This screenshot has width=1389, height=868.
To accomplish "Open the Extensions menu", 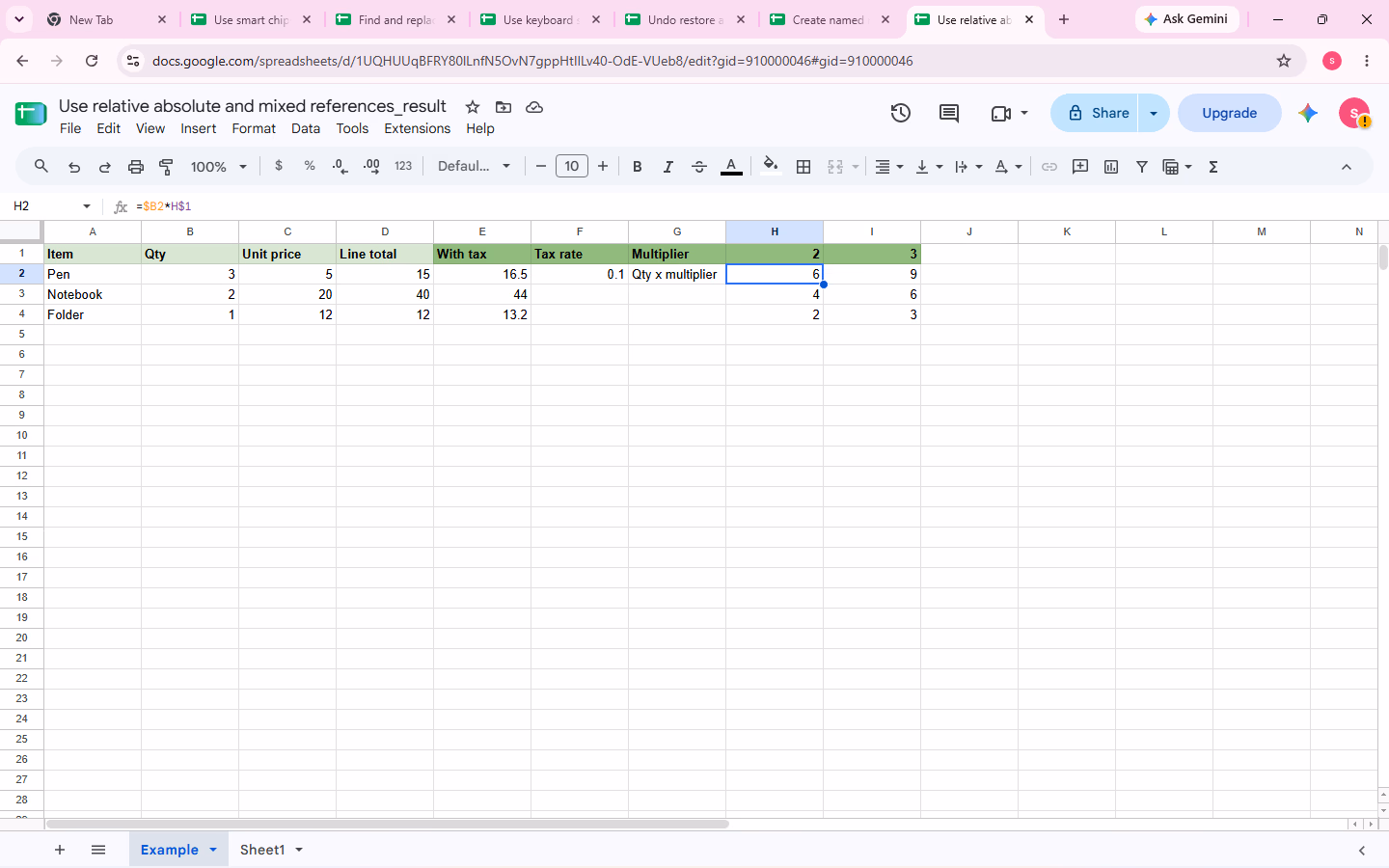I will pyautogui.click(x=418, y=128).
